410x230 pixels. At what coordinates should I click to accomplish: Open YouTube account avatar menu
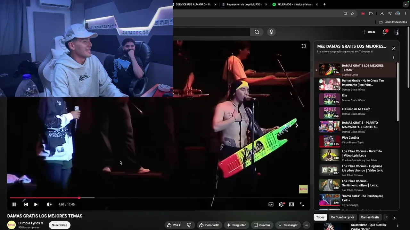(x=397, y=32)
